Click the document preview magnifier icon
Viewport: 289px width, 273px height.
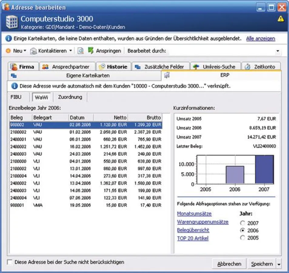pos(80,51)
